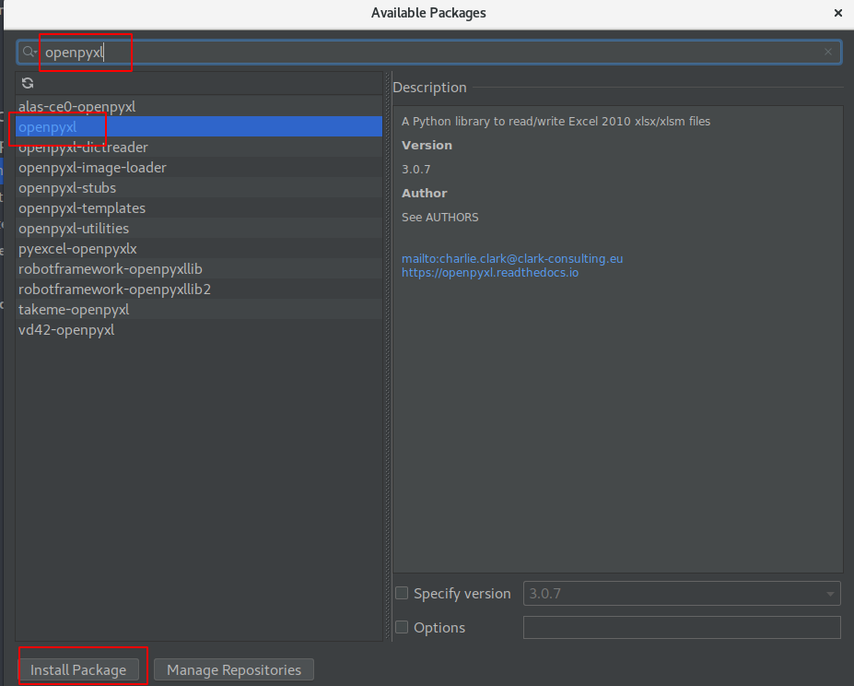854x686 pixels.
Task: Select robotframework-openpyxllib2 package
Action: pyautogui.click(x=199, y=289)
